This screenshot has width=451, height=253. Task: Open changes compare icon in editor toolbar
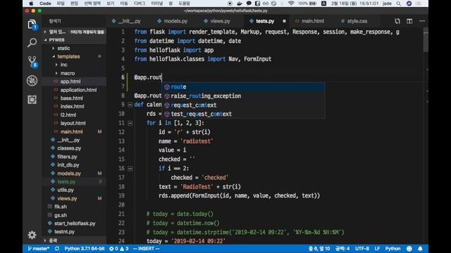point(397,21)
